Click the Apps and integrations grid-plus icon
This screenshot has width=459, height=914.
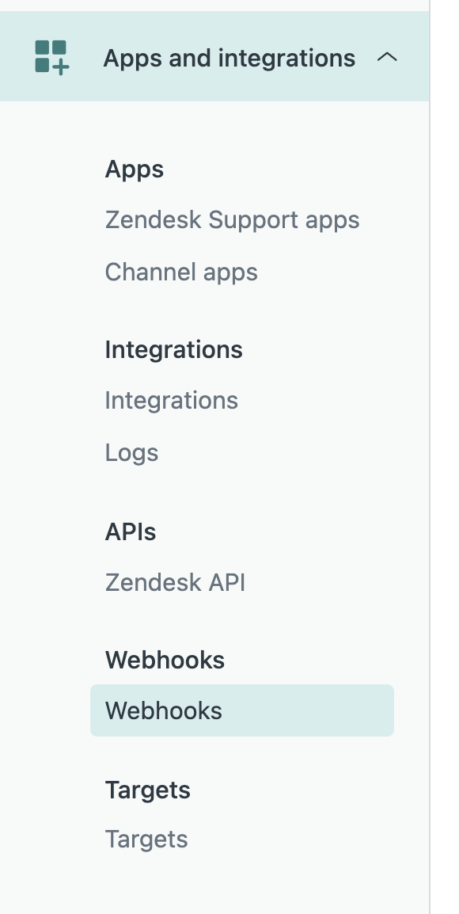pos(52,57)
